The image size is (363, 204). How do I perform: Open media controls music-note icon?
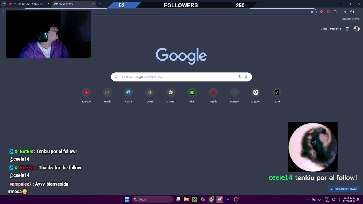[345, 12]
